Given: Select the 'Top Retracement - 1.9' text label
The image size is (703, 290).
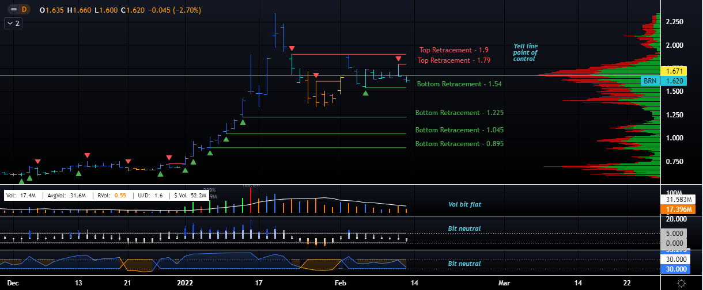Looking at the screenshot, I should pyautogui.click(x=453, y=50).
